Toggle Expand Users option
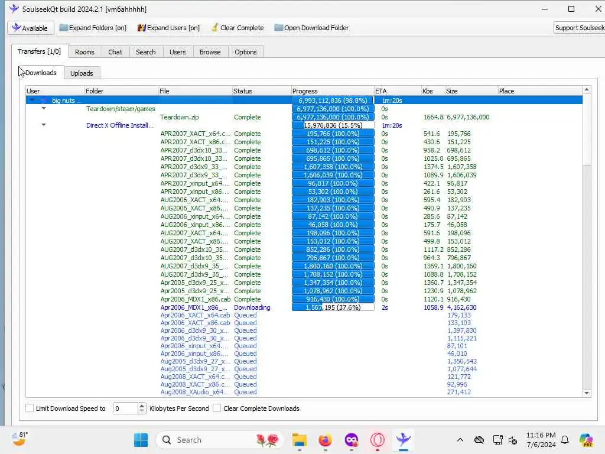Image resolution: width=605 pixels, height=454 pixels. pos(168,28)
